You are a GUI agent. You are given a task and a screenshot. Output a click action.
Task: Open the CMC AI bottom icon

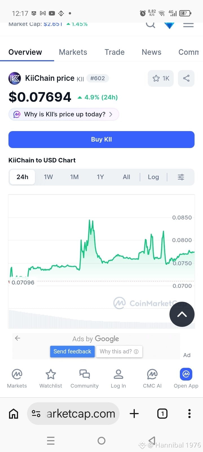[x=152, y=379]
